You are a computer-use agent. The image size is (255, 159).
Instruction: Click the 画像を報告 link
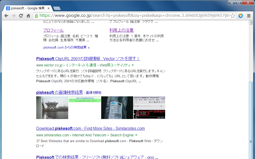[93, 93]
